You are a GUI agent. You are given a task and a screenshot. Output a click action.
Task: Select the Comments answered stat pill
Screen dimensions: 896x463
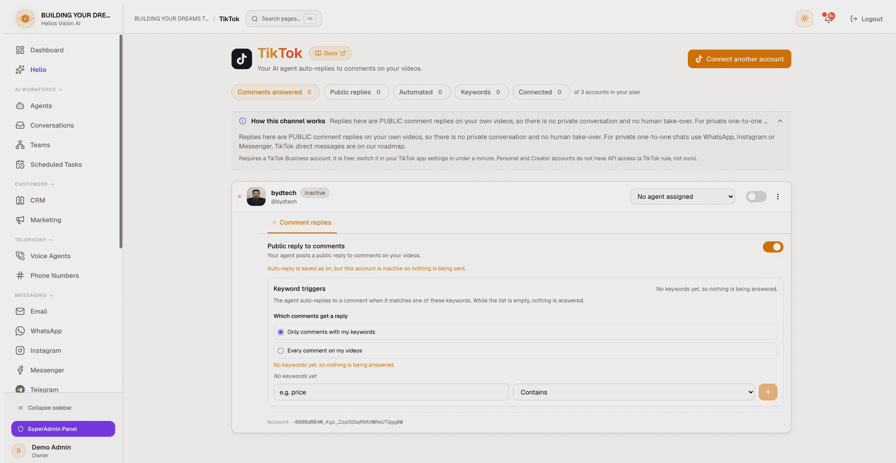pos(275,92)
